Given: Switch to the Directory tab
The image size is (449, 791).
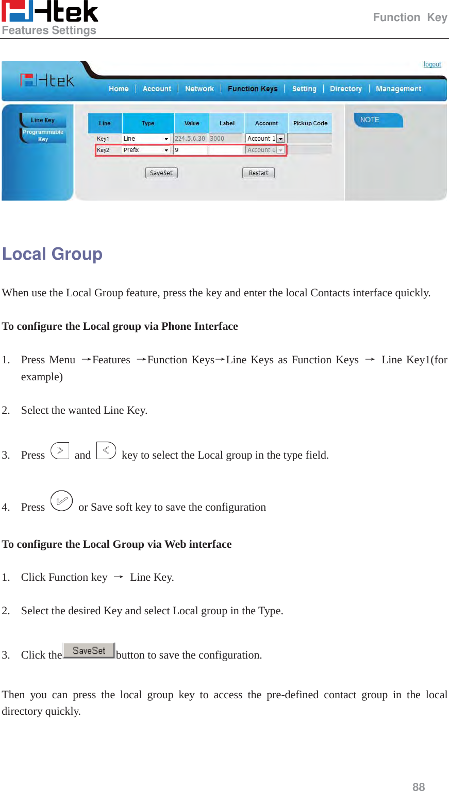Looking at the screenshot, I should pos(345,88).
